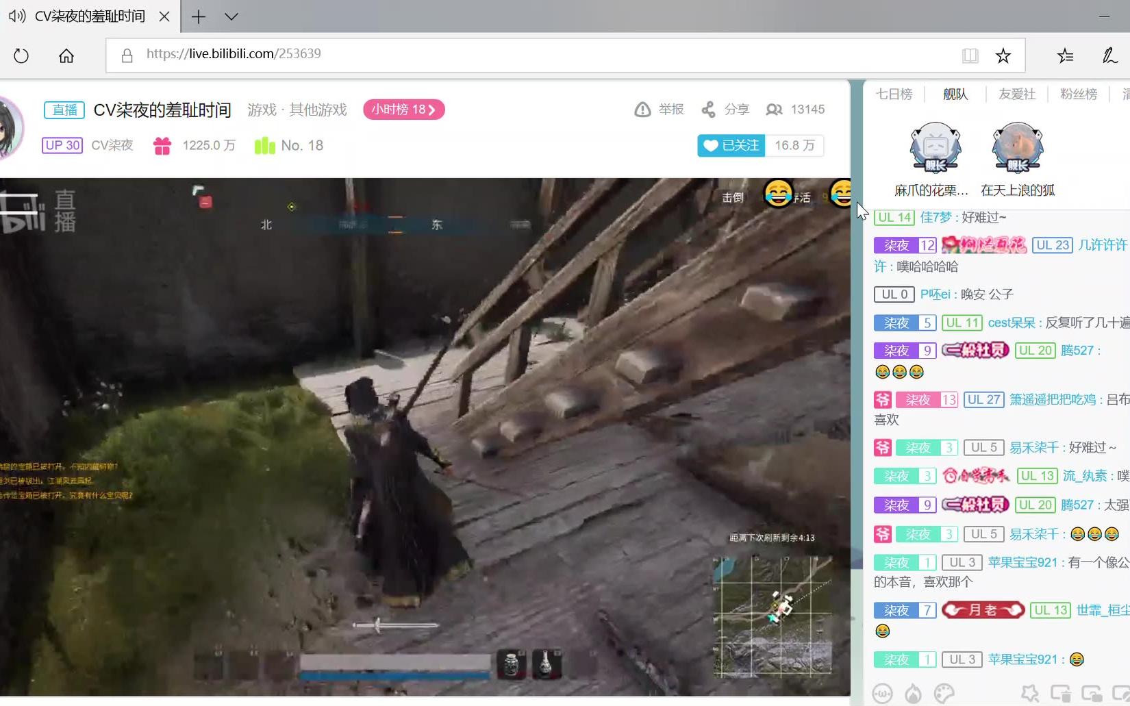1130x706 pixels.
Task: Add page to favorites with star icon
Action: pyautogui.click(x=1003, y=55)
